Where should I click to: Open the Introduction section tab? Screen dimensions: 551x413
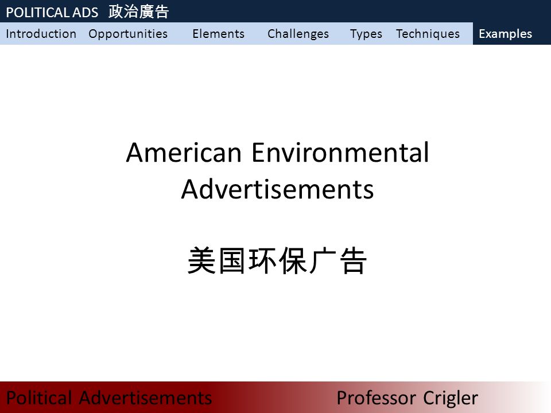[x=41, y=34]
